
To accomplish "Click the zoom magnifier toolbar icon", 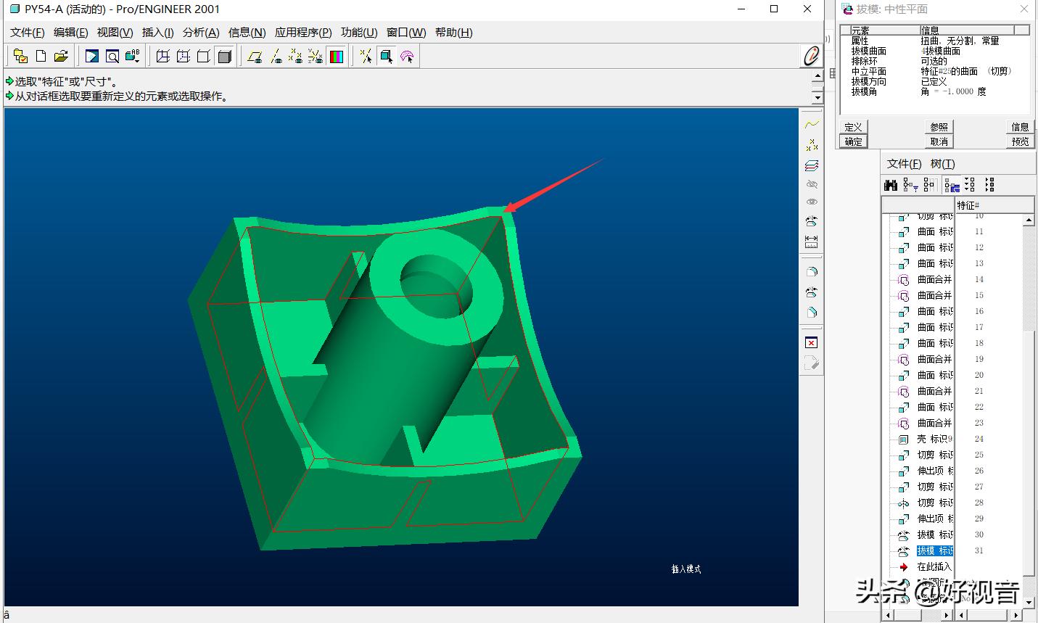I will [x=112, y=57].
